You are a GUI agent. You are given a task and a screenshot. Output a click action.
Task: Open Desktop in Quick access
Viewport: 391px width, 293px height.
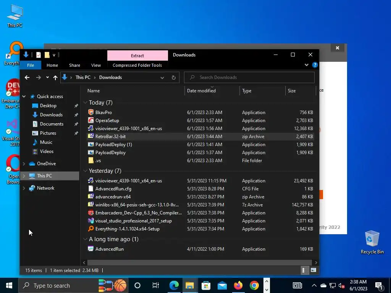coord(48,106)
